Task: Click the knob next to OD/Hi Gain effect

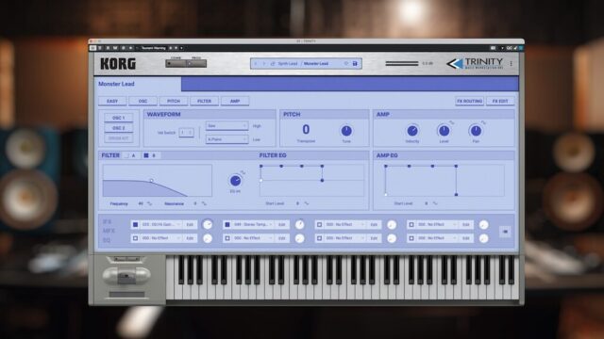Action: point(208,224)
